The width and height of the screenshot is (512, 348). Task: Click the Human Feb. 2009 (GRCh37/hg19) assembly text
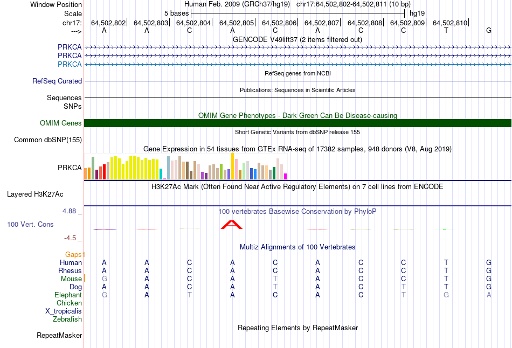point(237,4)
